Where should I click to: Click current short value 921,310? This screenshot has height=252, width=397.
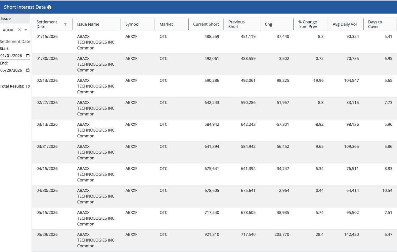pos(212,235)
